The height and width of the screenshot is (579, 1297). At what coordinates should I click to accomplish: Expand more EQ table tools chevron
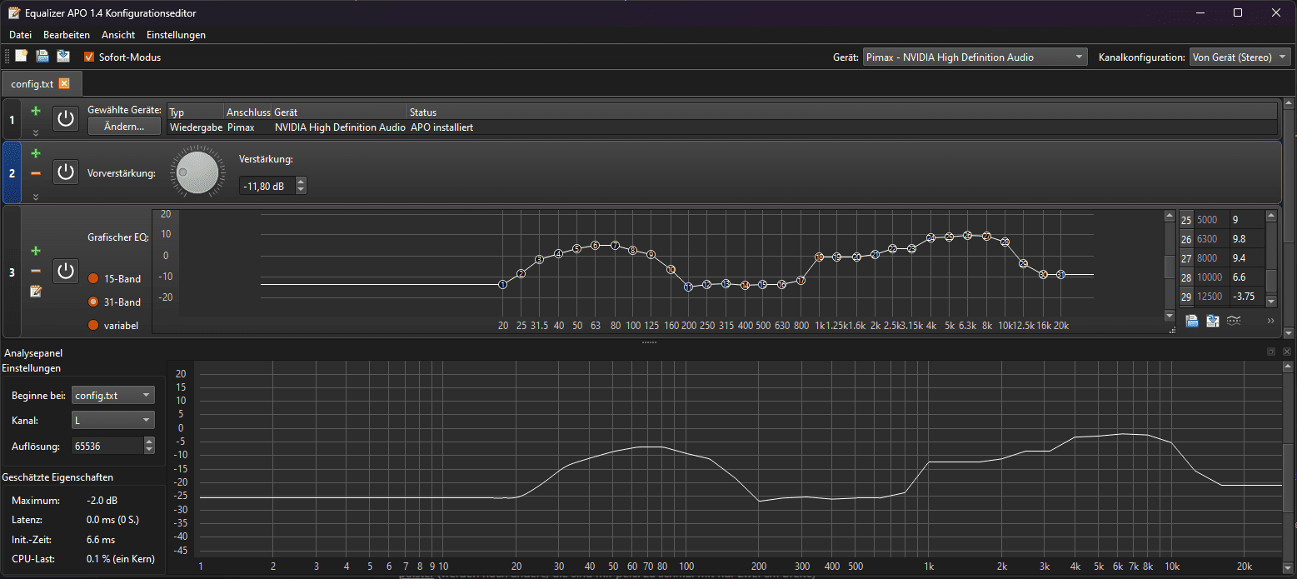pyautogui.click(x=1271, y=321)
